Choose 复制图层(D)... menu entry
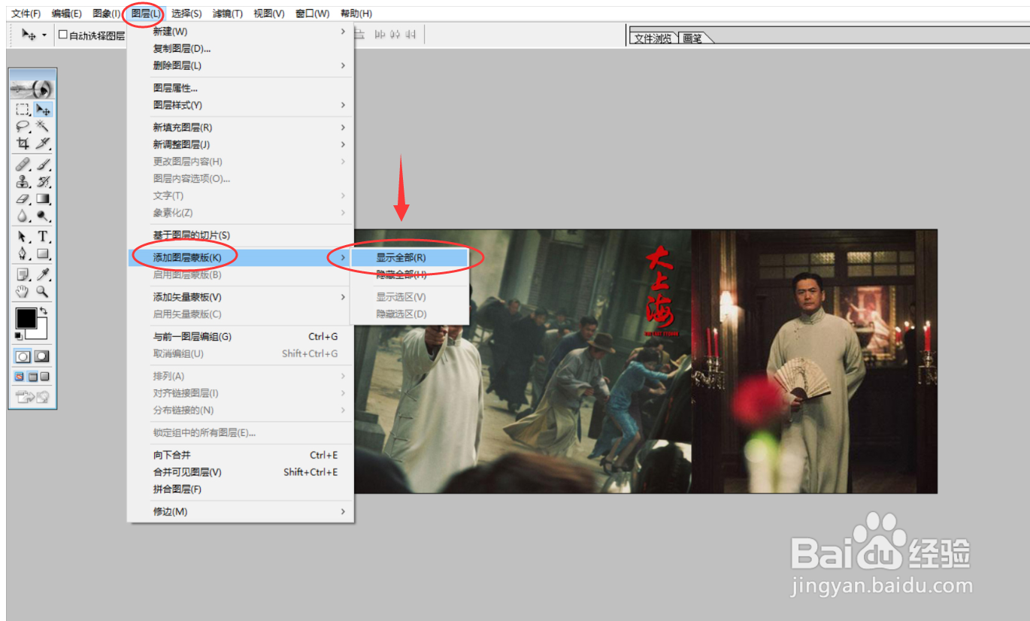 pyautogui.click(x=241, y=49)
